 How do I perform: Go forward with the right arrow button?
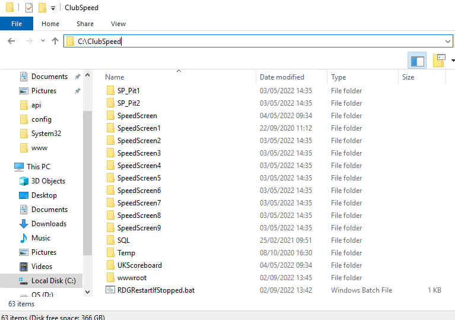(x=29, y=41)
